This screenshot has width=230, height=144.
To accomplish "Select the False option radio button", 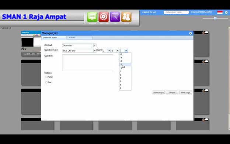I will [46, 77].
